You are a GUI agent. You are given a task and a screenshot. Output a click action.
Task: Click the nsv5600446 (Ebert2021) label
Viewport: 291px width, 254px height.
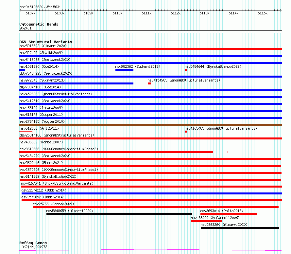[41, 163]
